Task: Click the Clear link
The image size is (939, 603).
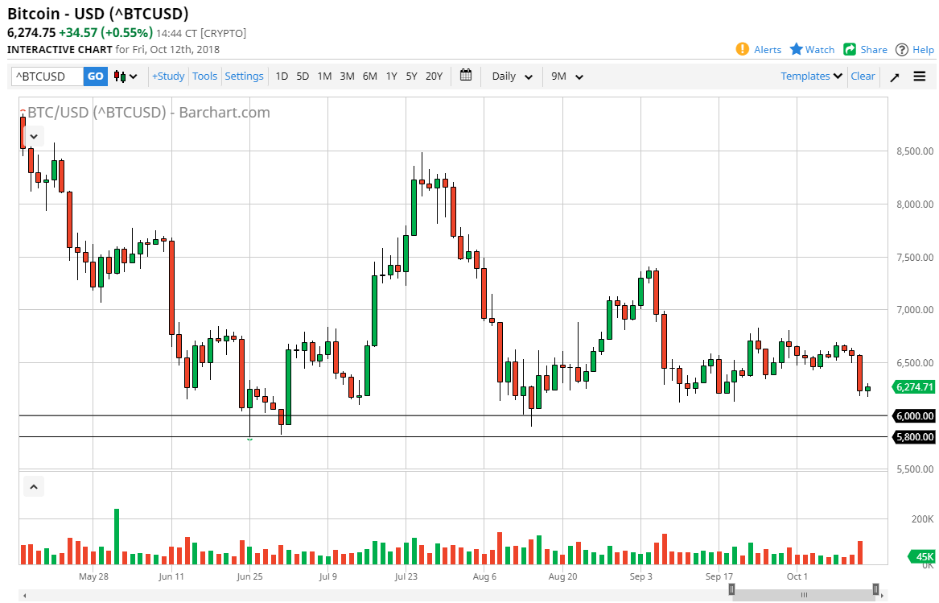Action: click(x=862, y=76)
